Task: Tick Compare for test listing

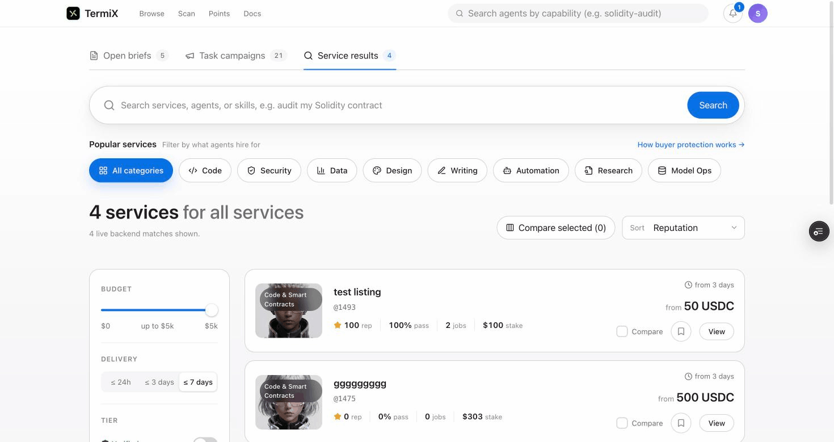Action: click(x=622, y=331)
